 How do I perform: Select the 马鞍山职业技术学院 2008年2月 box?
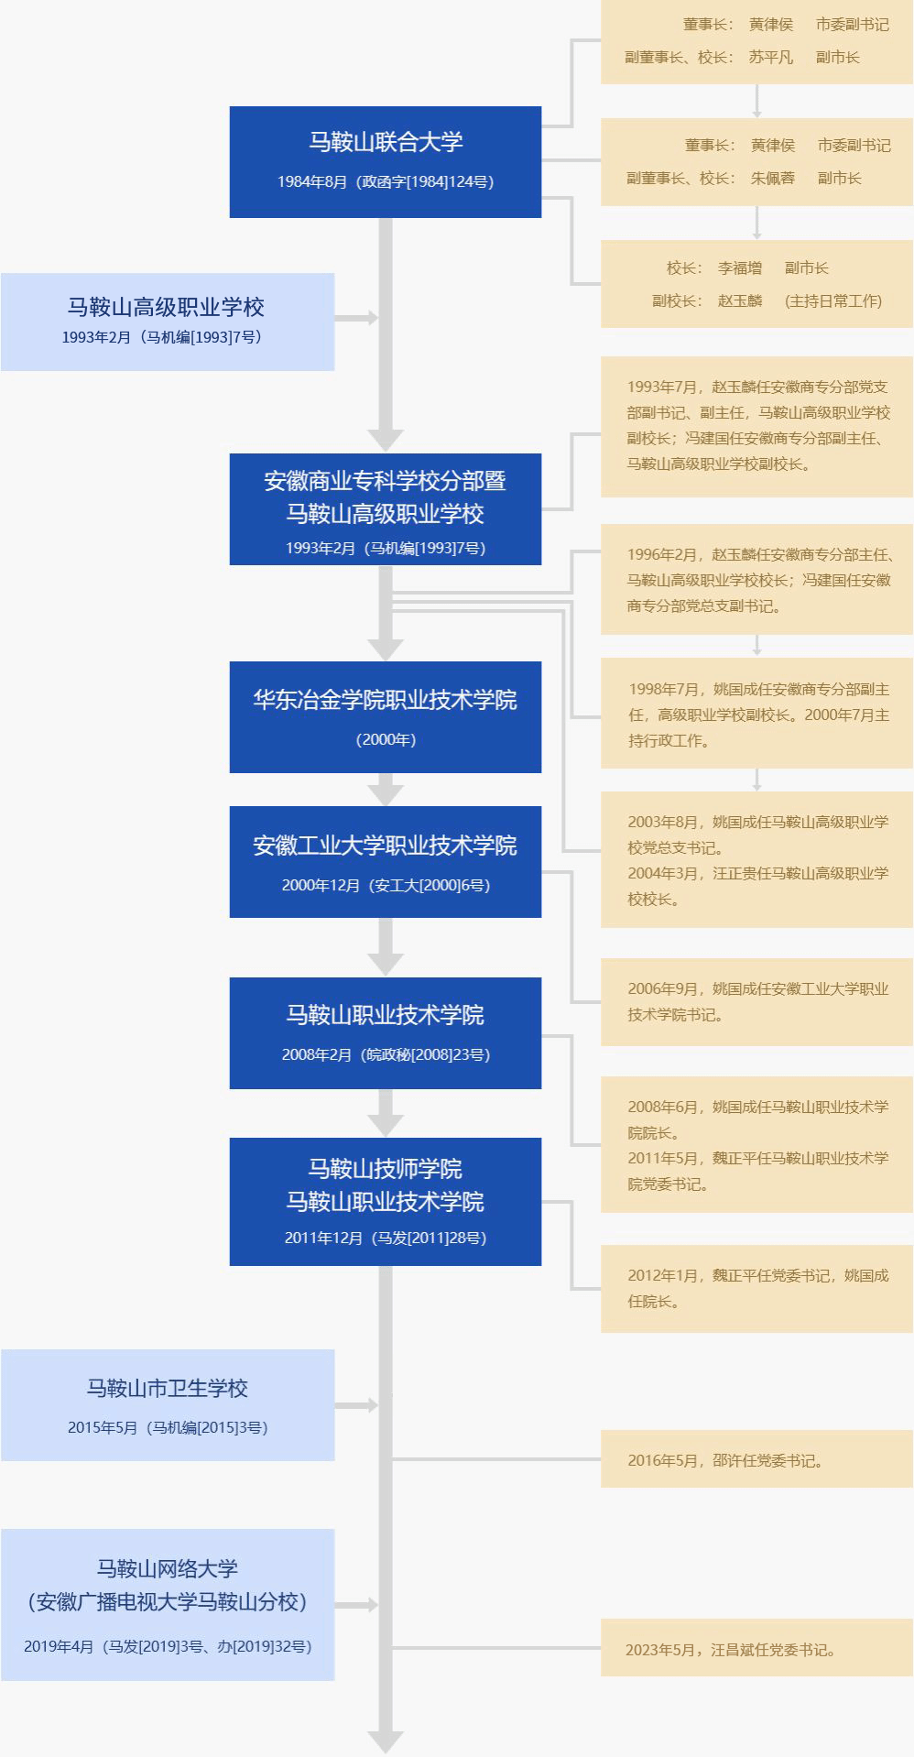pyautogui.click(x=385, y=1032)
